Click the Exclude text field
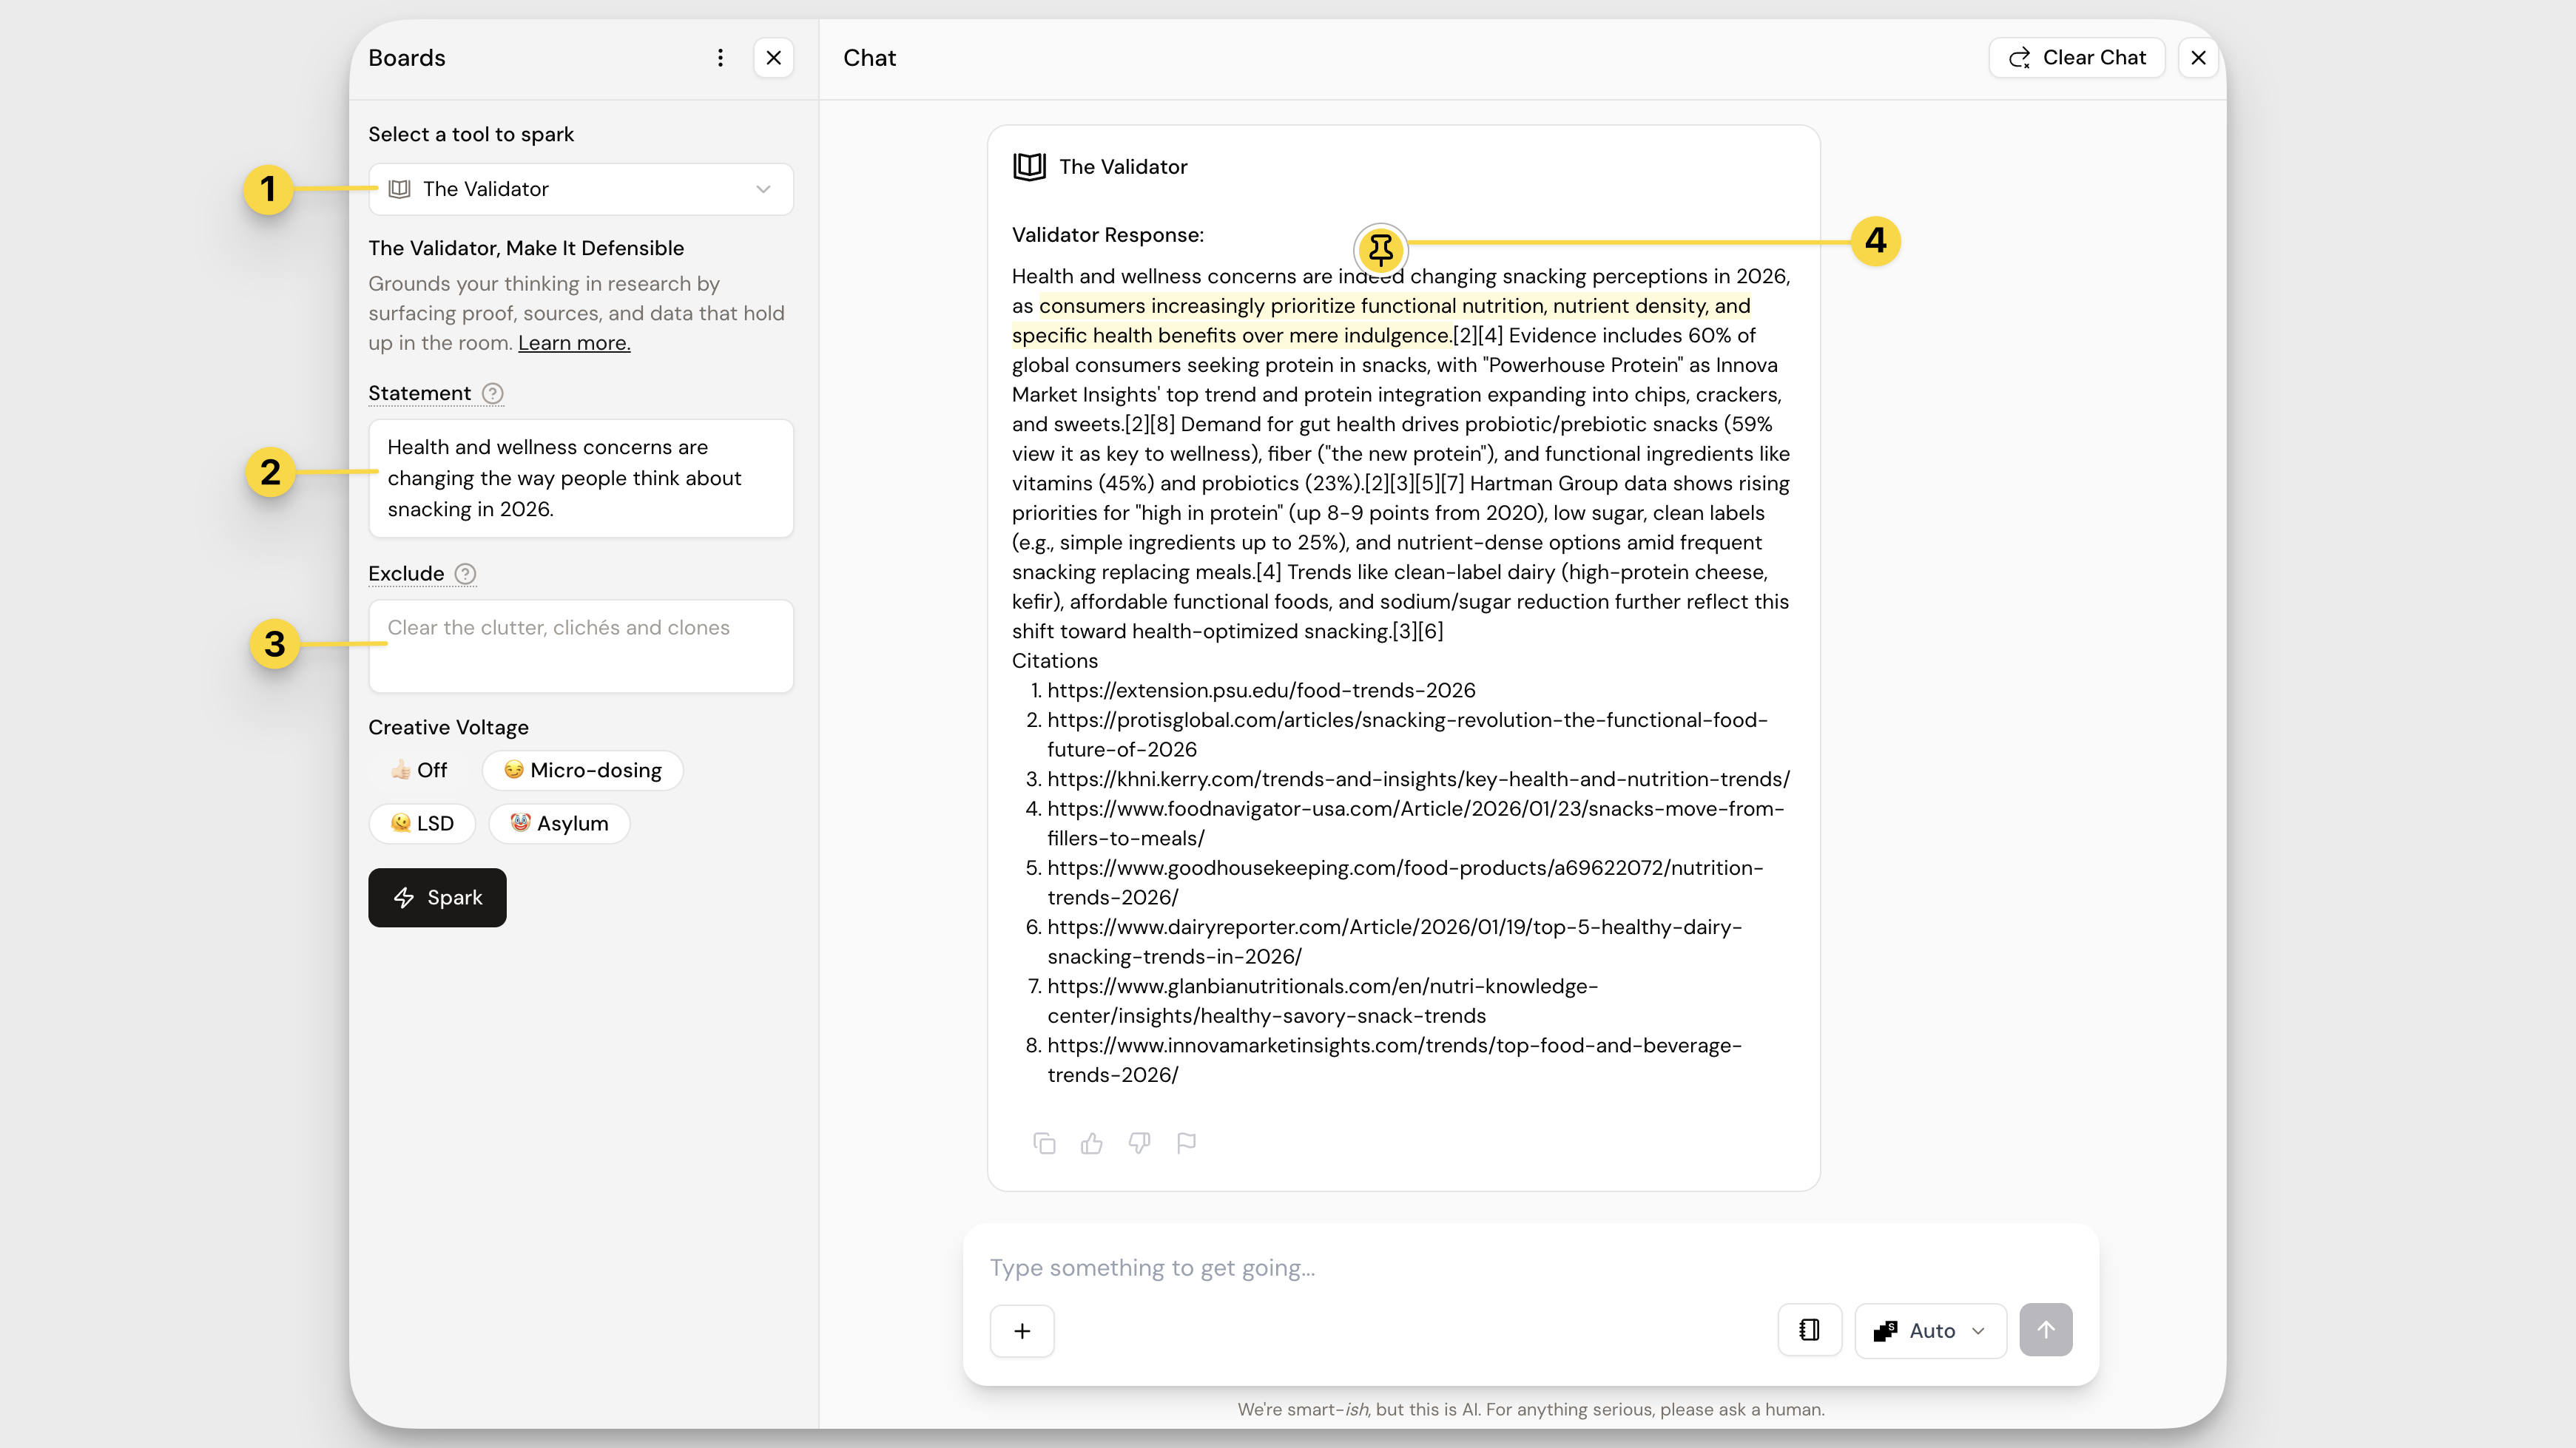Screen dimensions: 2576x1448 pos(581,646)
